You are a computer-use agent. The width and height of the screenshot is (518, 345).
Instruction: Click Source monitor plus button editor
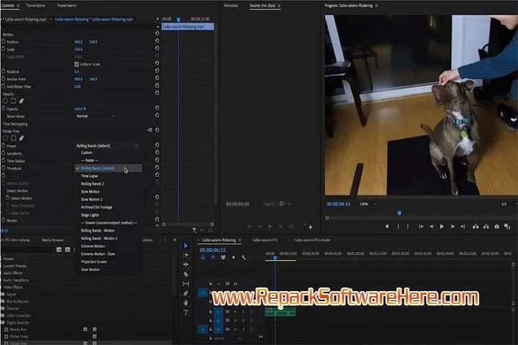(x=310, y=227)
